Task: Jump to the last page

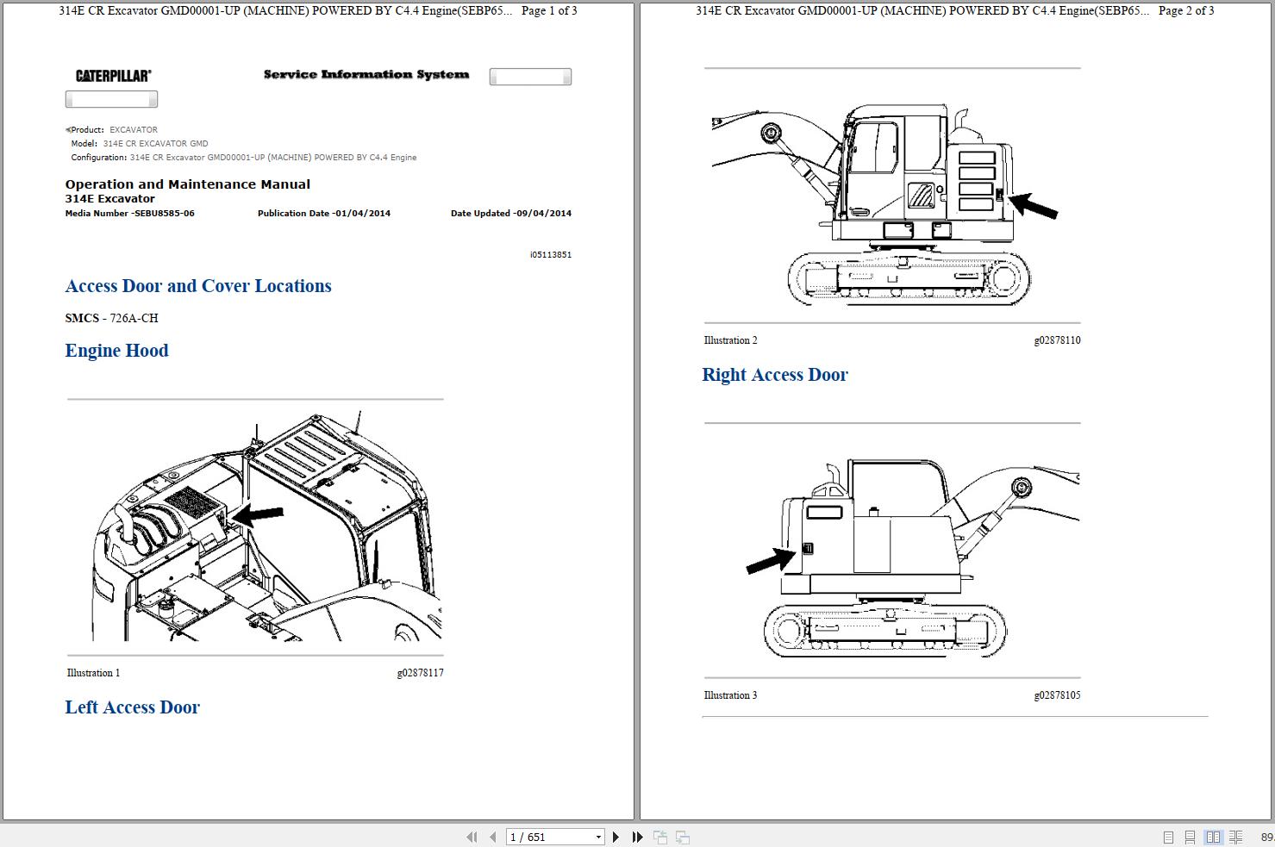Action: (636, 837)
